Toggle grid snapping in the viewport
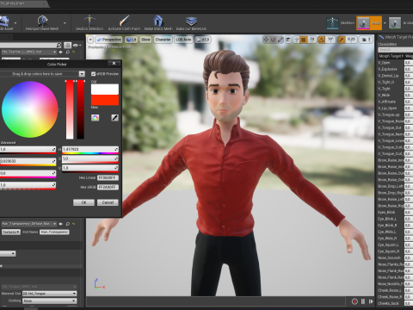413x310 pixels. [304, 40]
